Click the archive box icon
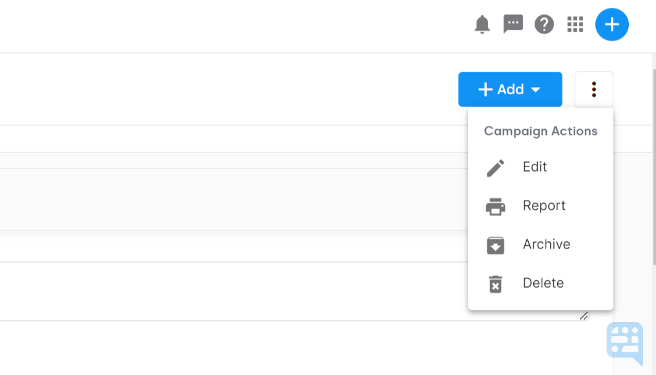 [495, 245]
